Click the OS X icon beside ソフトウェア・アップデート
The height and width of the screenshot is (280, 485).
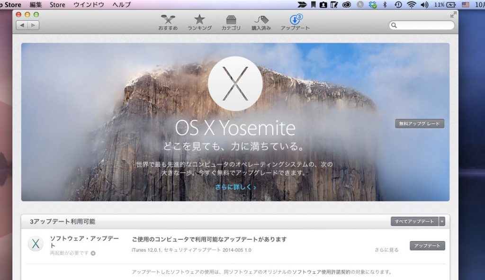36,244
